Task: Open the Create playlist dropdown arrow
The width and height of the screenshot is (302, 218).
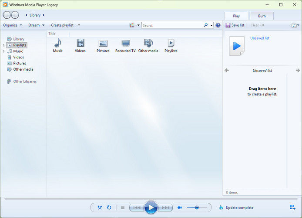Action: (x=79, y=25)
